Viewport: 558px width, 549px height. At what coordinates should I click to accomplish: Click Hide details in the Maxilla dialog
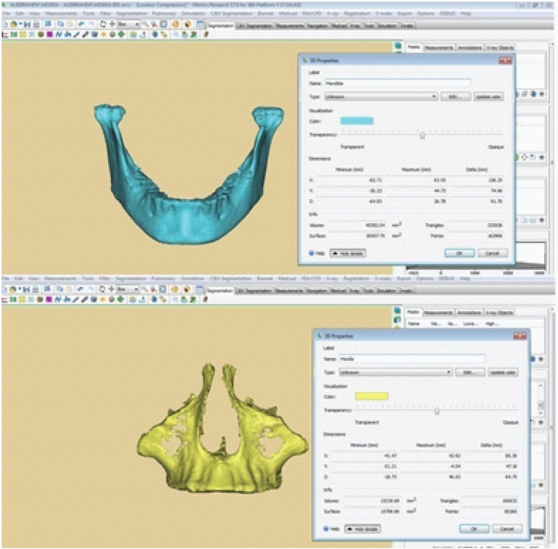pyautogui.click(x=362, y=529)
